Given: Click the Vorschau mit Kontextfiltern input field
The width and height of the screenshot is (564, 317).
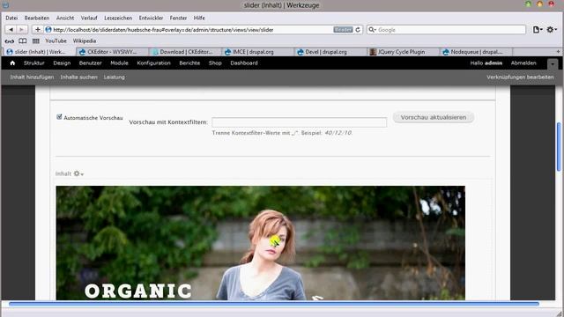Looking at the screenshot, I should [300, 122].
